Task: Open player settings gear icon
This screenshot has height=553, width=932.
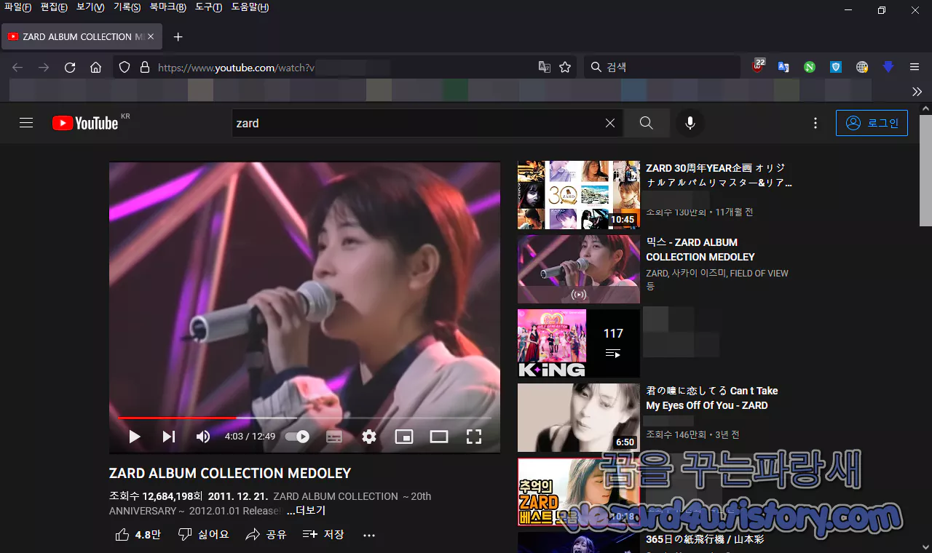Action: tap(369, 437)
